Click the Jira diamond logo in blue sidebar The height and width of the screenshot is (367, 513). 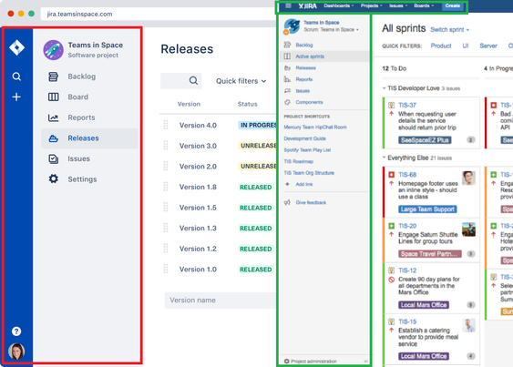coord(16,47)
